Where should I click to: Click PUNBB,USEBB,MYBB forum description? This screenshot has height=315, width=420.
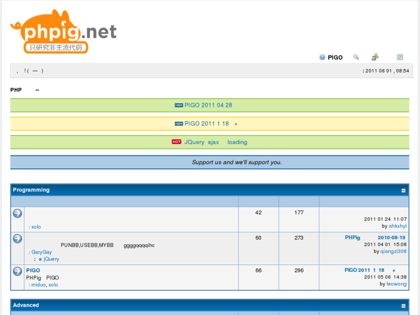pyautogui.click(x=107, y=245)
